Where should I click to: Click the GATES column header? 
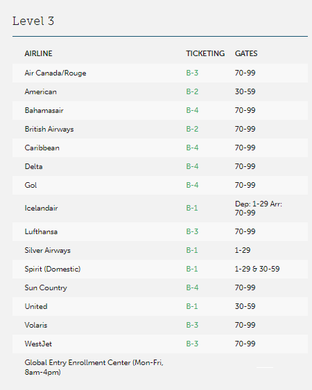246,53
